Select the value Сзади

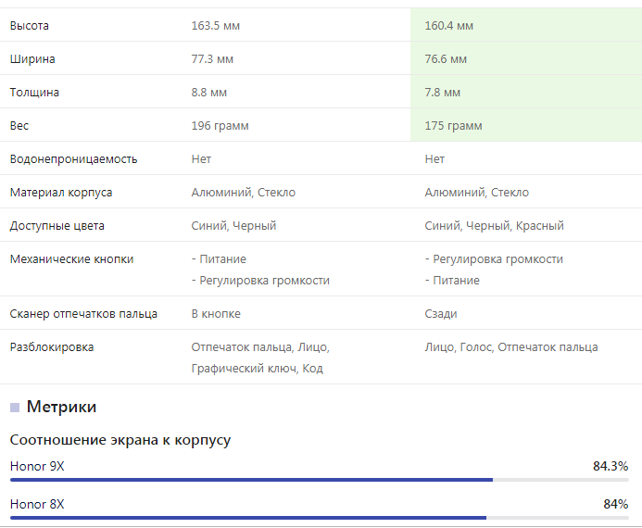pyautogui.click(x=441, y=313)
